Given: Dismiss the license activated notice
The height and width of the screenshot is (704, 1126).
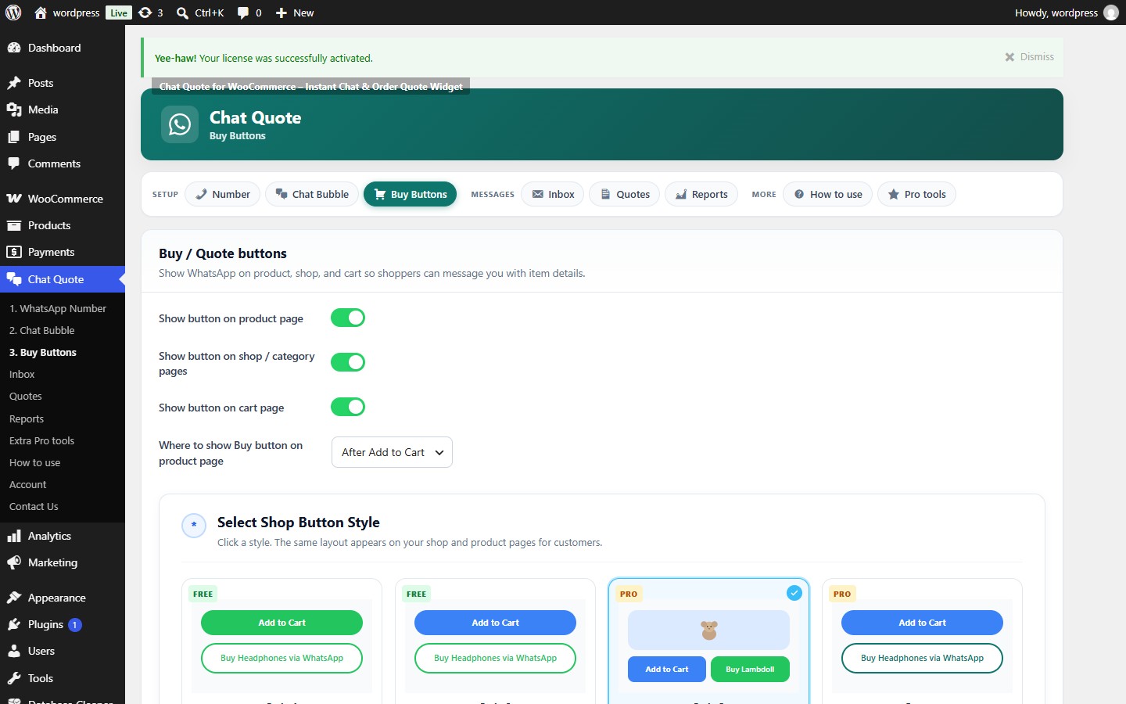Looking at the screenshot, I should tap(1029, 57).
